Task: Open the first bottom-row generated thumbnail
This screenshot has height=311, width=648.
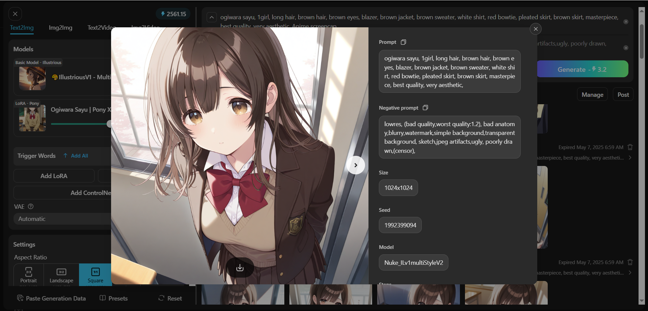Action: click(243, 294)
